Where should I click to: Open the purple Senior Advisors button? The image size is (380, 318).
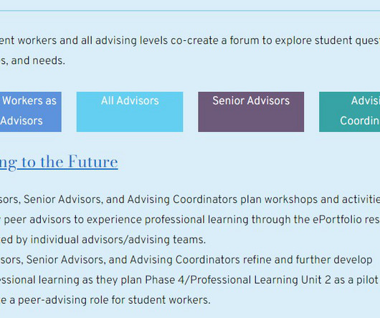click(251, 112)
